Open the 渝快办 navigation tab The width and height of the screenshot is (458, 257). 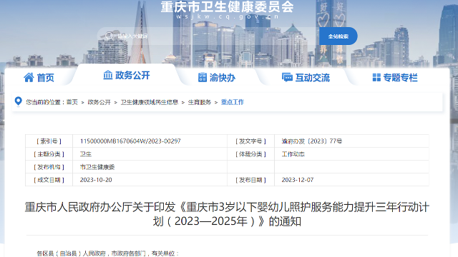pyautogui.click(x=217, y=78)
